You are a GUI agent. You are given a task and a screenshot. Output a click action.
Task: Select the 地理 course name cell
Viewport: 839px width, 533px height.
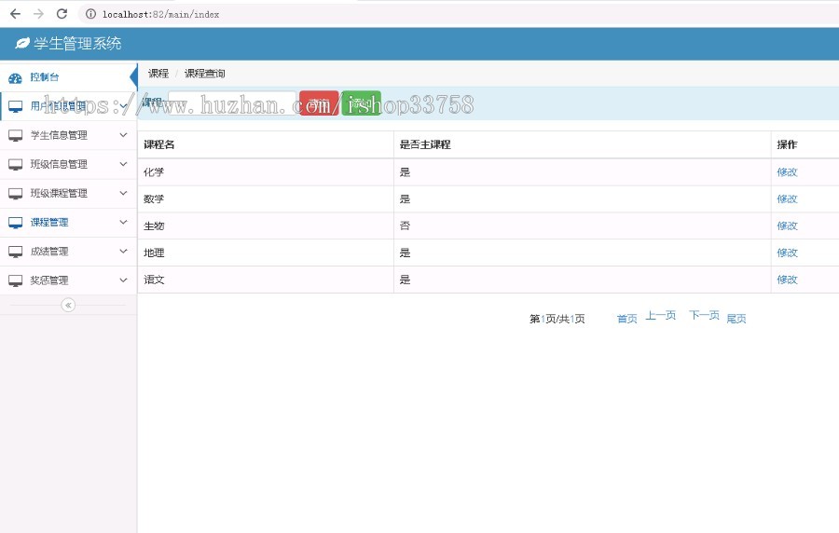(266, 253)
